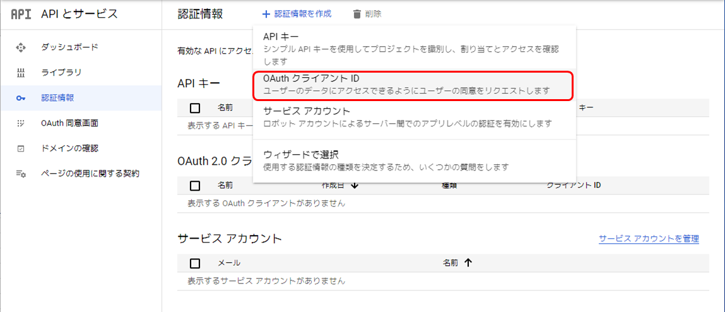Viewport: 725px width, 312px height.
Task: Click the ドメインの確認 checkbox icon
Action: pyautogui.click(x=20, y=148)
